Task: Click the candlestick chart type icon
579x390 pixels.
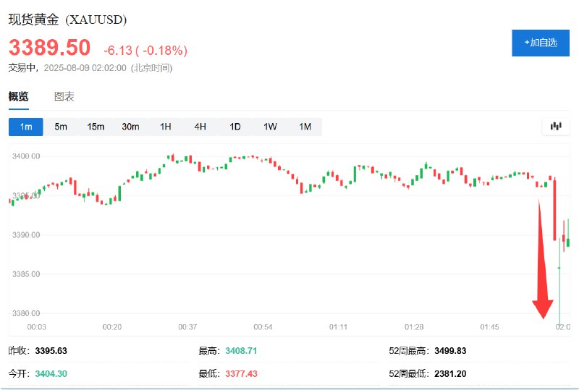Action: click(556, 127)
